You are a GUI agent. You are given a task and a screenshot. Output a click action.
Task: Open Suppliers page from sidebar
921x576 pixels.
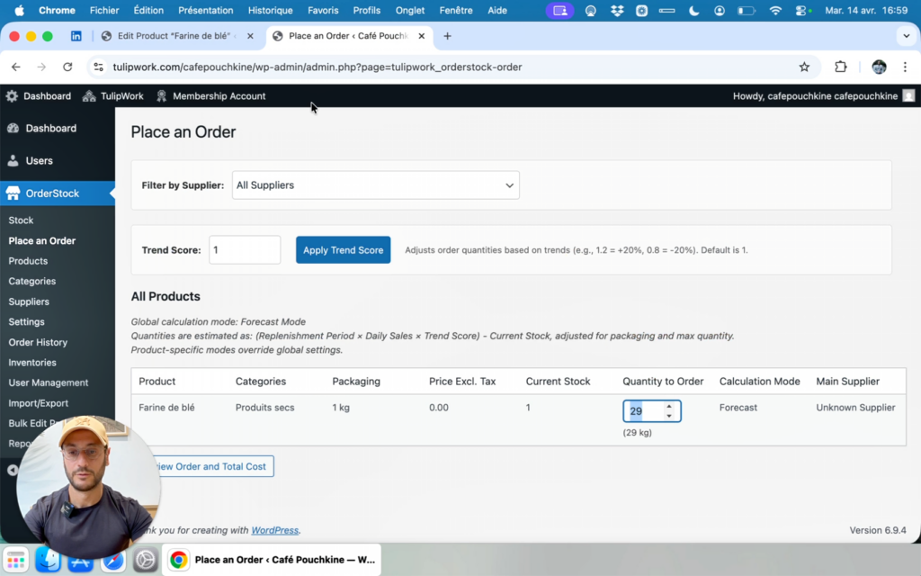(x=29, y=301)
